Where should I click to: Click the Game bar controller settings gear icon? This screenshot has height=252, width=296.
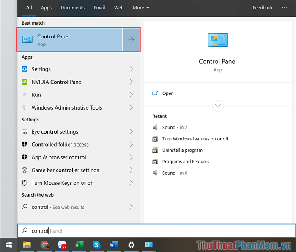25,170
